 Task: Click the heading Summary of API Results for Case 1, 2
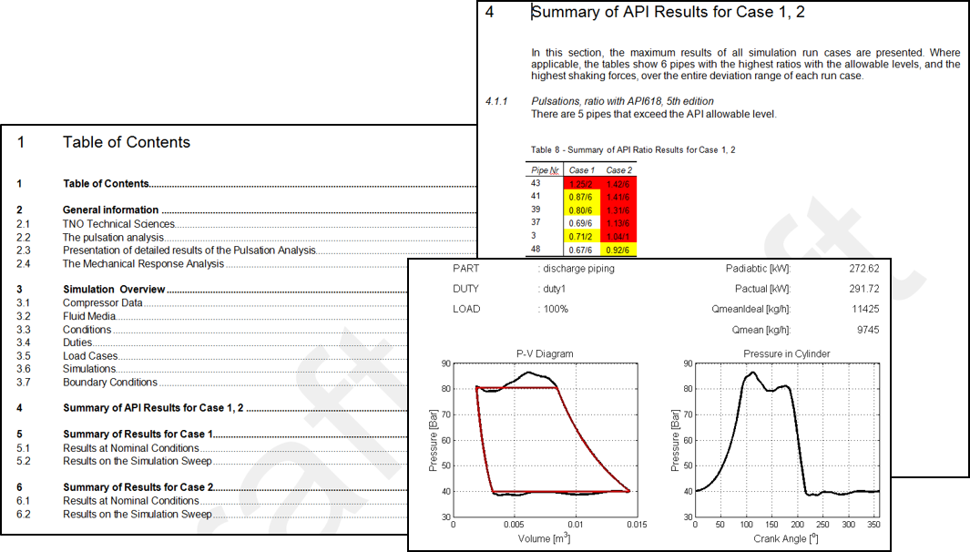point(666,13)
